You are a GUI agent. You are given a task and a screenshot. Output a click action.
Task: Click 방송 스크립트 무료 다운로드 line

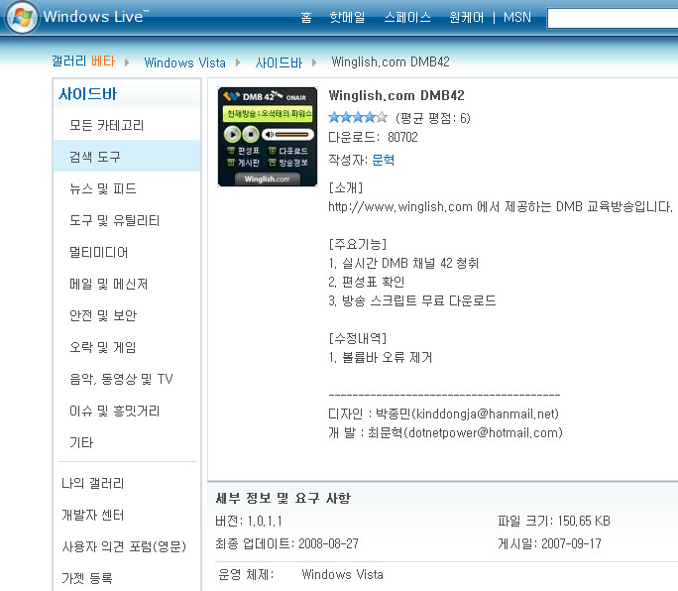coord(412,300)
